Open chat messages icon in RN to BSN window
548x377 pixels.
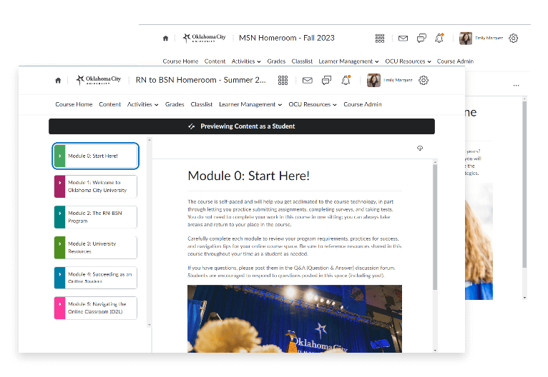coord(326,81)
